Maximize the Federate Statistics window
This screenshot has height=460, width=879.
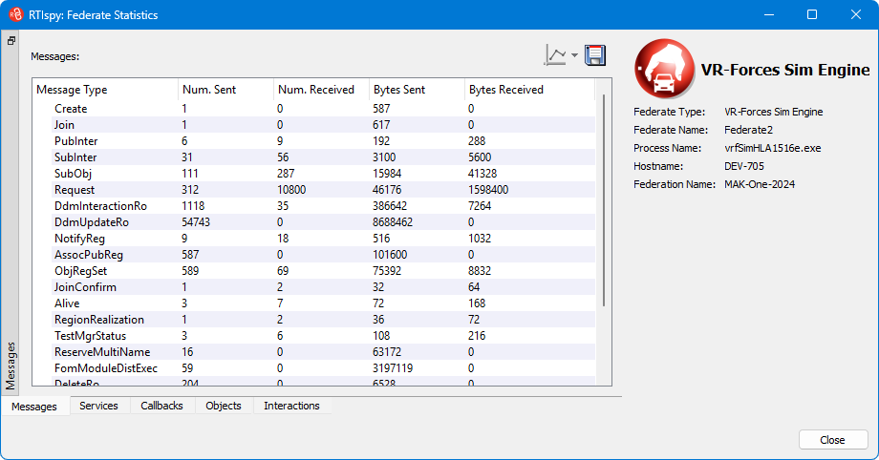[812, 14]
